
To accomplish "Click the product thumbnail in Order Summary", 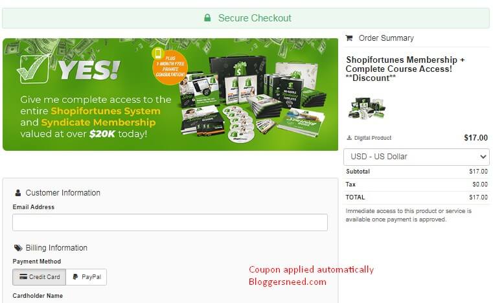I will click(x=367, y=108).
